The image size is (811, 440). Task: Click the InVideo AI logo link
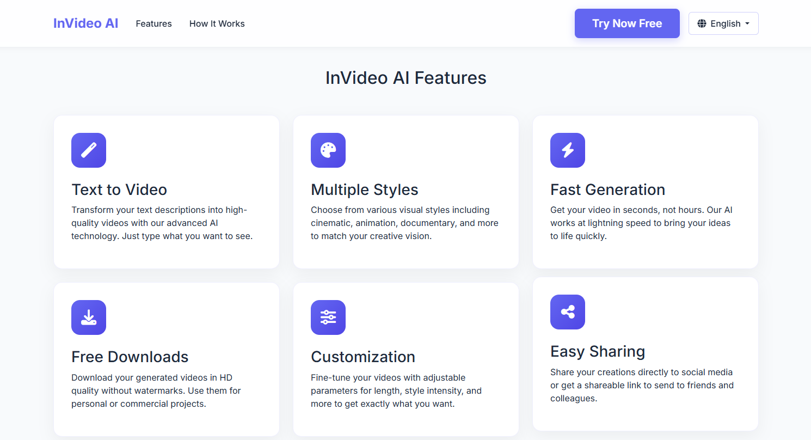(x=86, y=23)
